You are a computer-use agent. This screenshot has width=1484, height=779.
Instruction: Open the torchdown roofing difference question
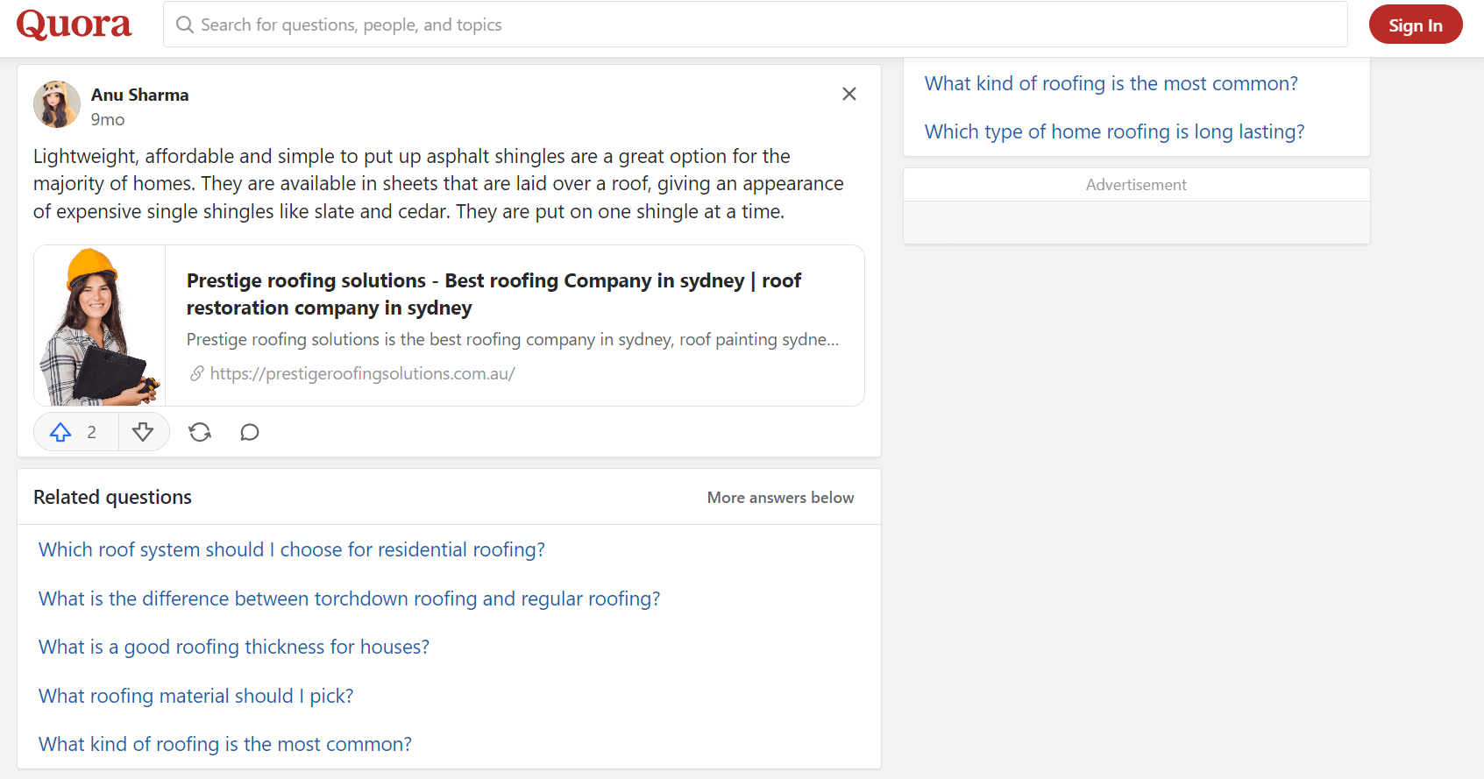349,598
